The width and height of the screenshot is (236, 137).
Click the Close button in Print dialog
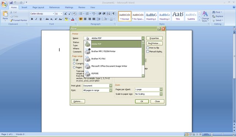pyautogui.click(x=157, y=102)
